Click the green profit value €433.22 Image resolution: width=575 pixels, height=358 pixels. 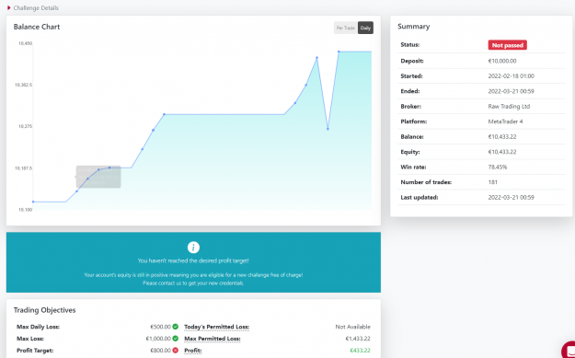tap(360, 351)
